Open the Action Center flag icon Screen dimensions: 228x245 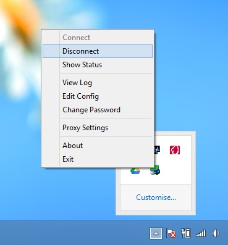coord(171,234)
